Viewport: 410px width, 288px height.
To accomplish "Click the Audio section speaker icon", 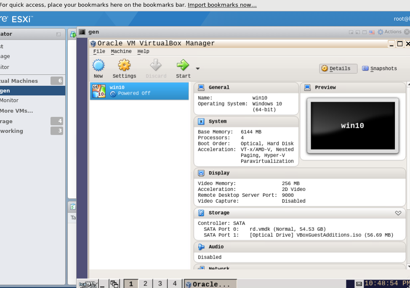I will click(201, 247).
